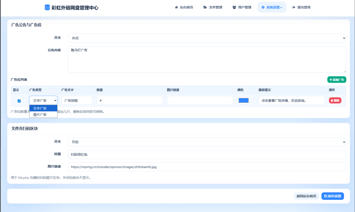Image resolution: width=355 pixels, height=212 pixels.
Task: Click 退出登录 to log out
Action: (x=301, y=7)
